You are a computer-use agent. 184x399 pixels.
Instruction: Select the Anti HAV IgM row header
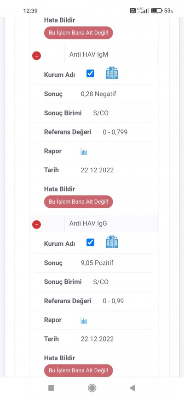click(93, 54)
